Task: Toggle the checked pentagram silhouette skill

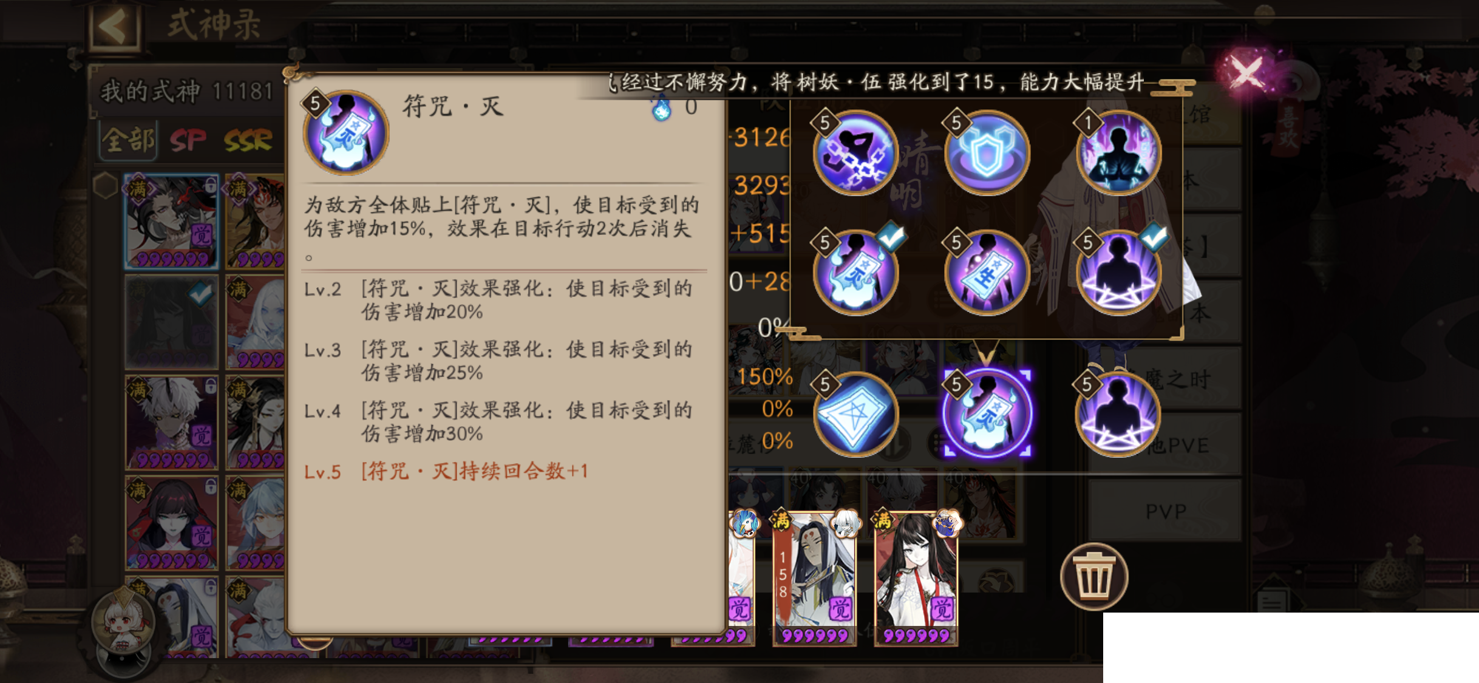Action: [x=1118, y=273]
